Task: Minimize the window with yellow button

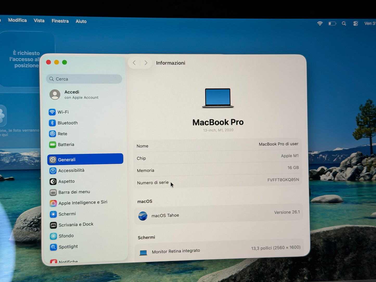Action: point(56,62)
